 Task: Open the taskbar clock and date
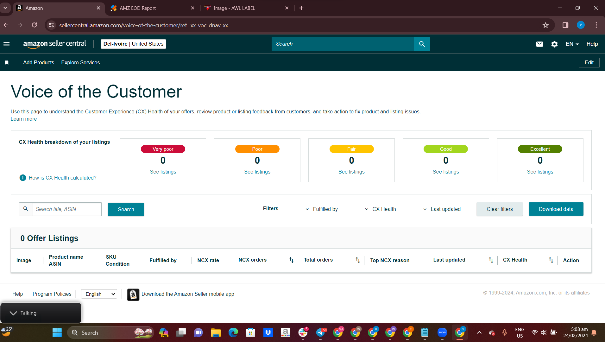coord(575,333)
